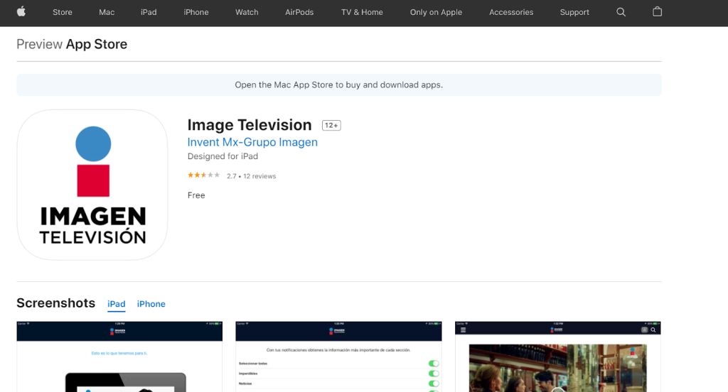Select the iPad screenshots tab
Viewport: 728px width, 392px height.
click(x=117, y=304)
